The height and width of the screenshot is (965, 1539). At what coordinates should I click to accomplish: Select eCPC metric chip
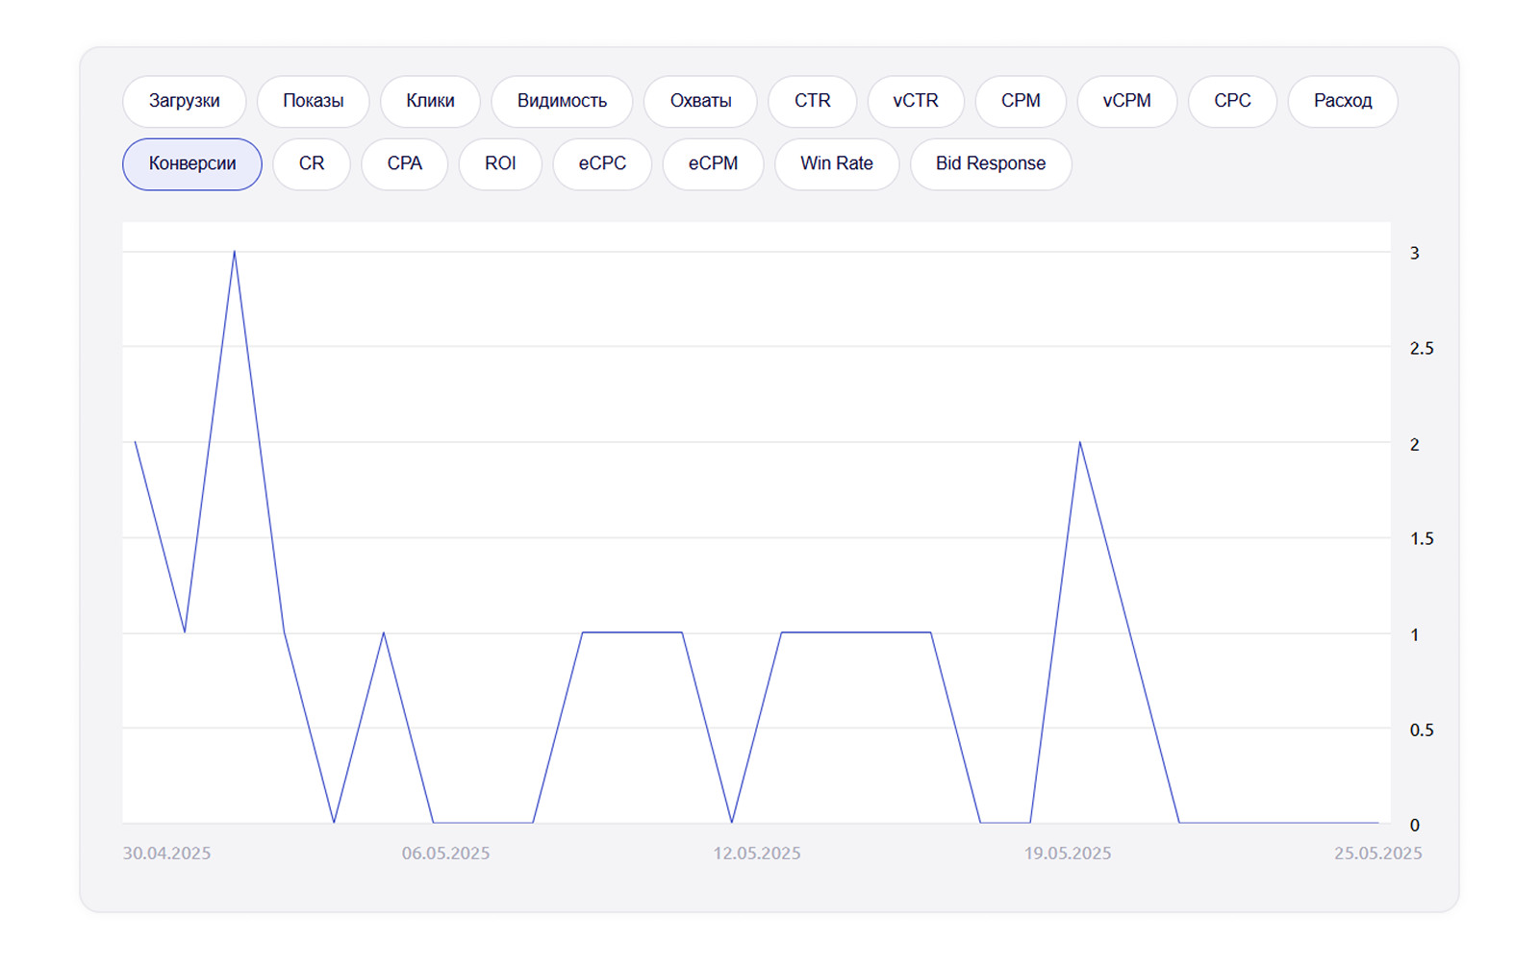pyautogui.click(x=602, y=163)
